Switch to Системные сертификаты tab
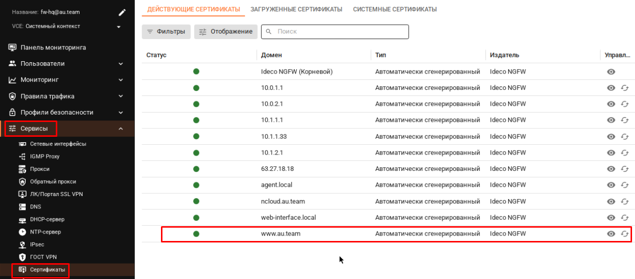The height and width of the screenshot is (279, 635). tap(395, 9)
